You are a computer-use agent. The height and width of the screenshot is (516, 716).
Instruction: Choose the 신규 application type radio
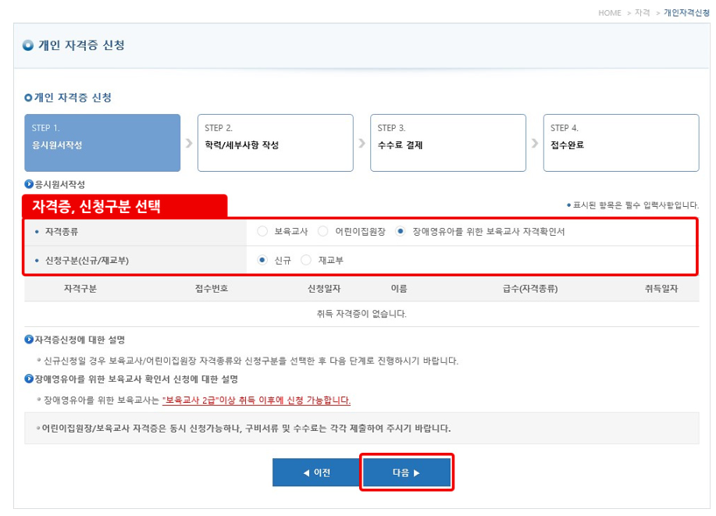click(262, 260)
